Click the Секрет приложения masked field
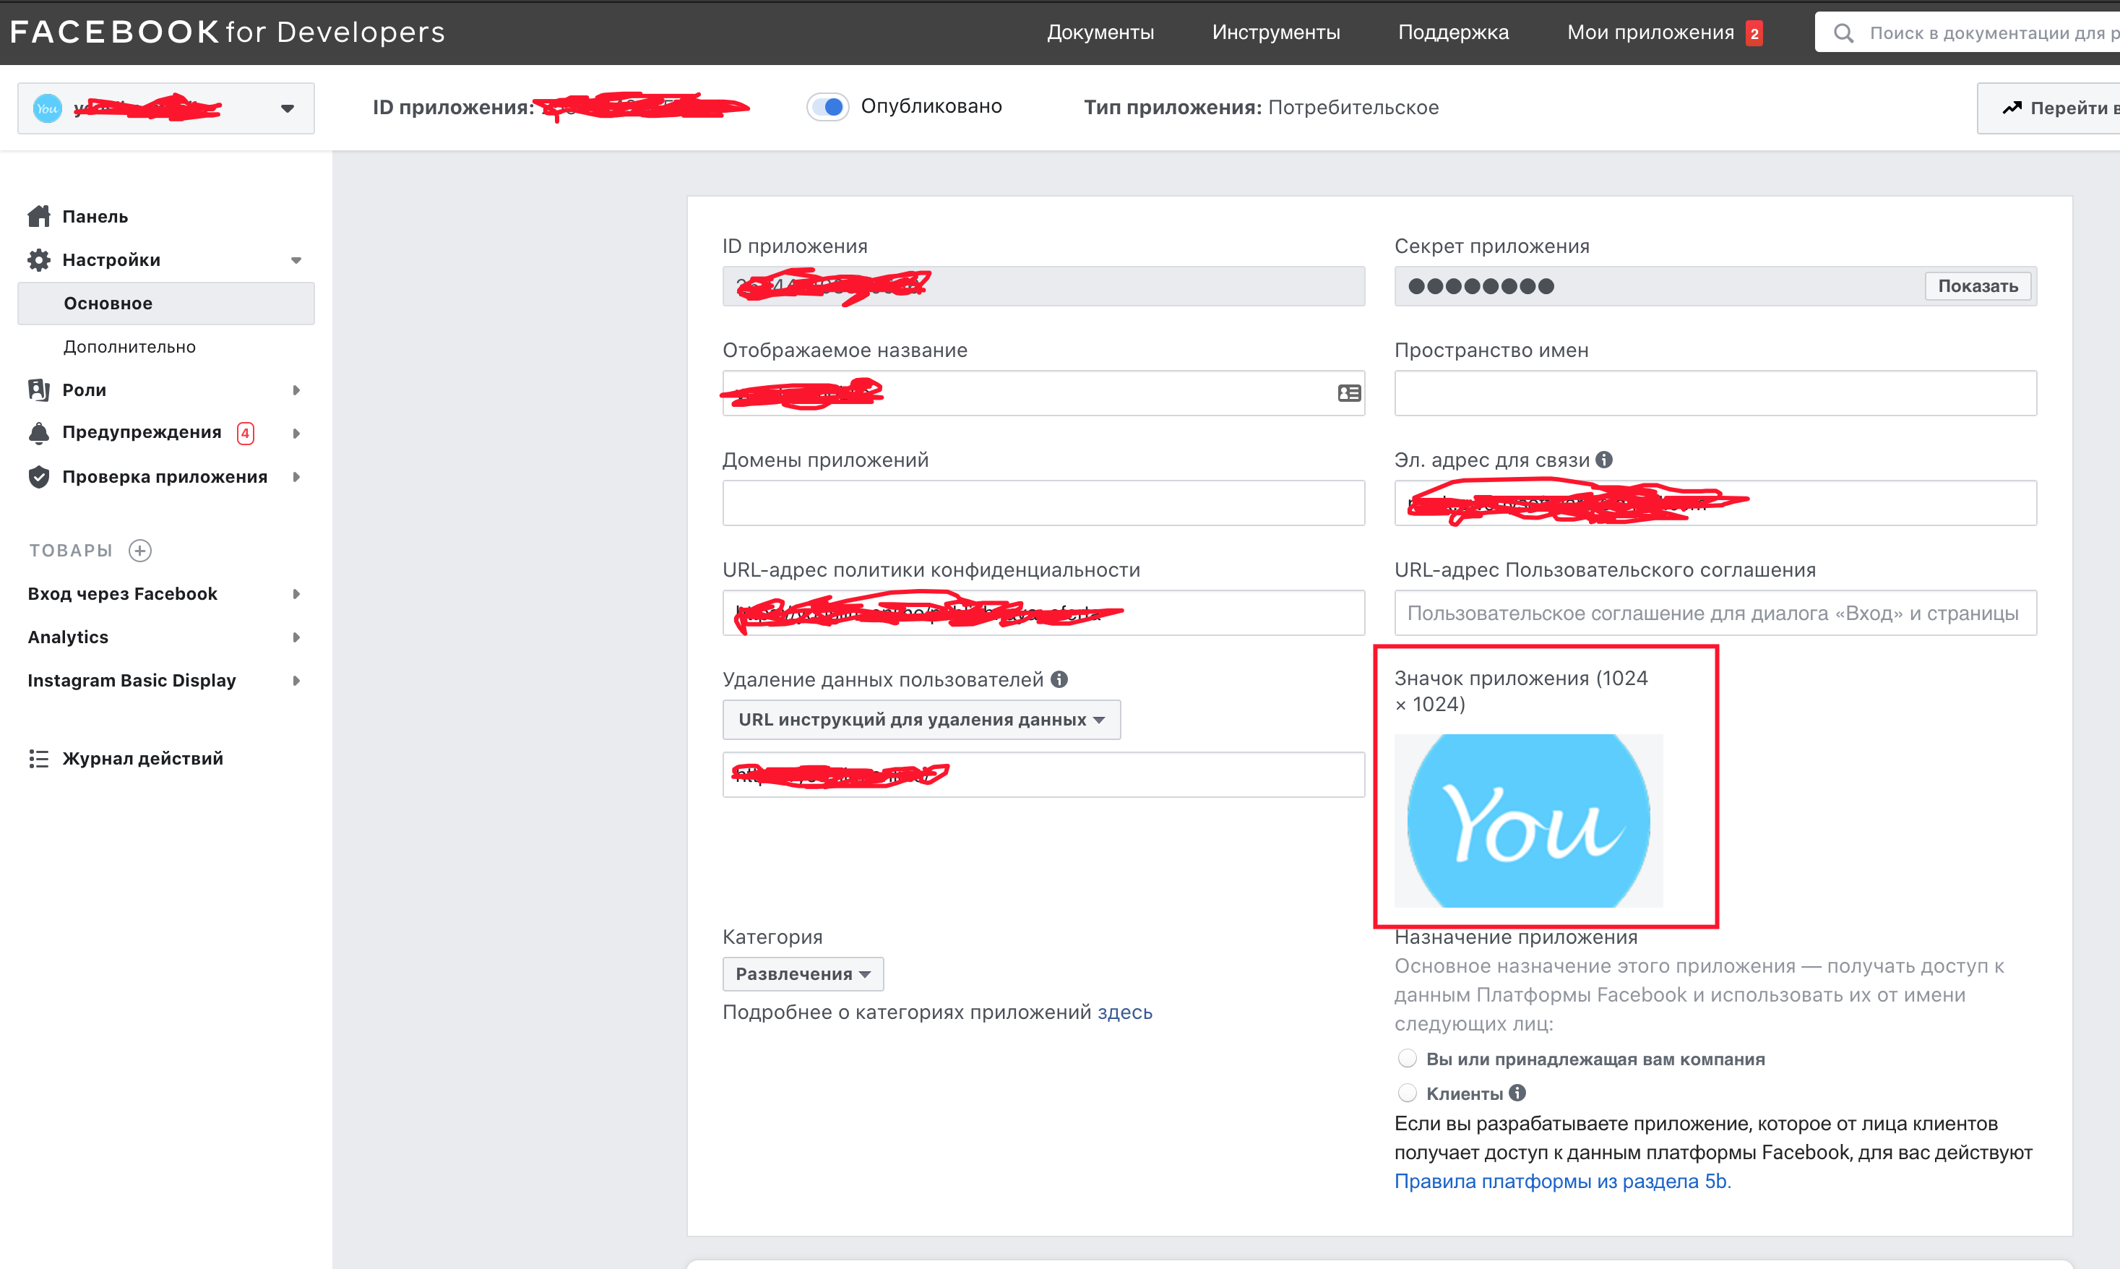Screen dimensions: 2120x1269 pos(1715,286)
